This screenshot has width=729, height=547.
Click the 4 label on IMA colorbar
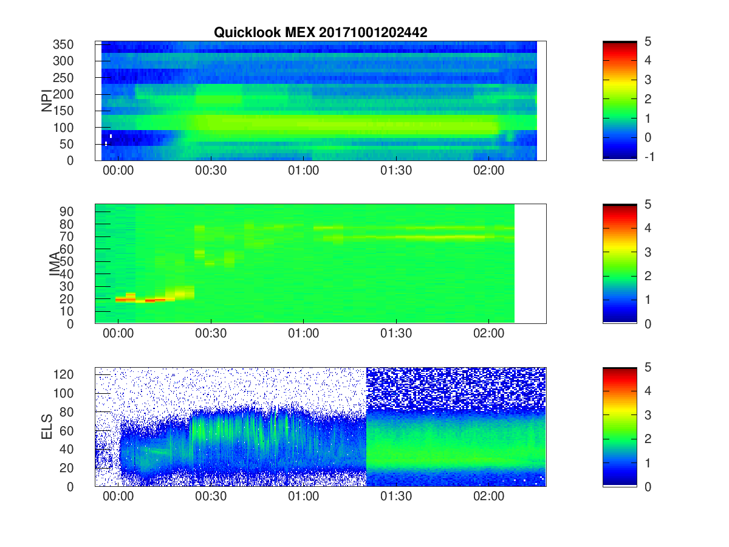(x=648, y=228)
